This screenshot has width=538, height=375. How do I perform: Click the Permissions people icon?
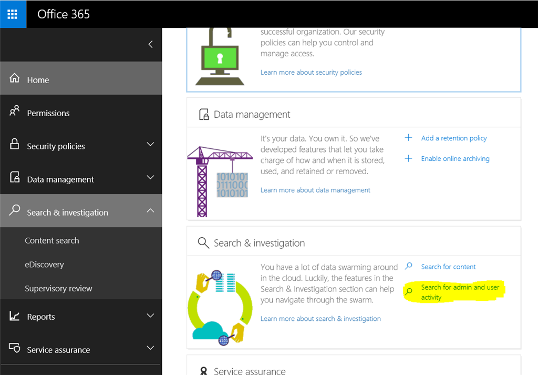pyautogui.click(x=14, y=111)
